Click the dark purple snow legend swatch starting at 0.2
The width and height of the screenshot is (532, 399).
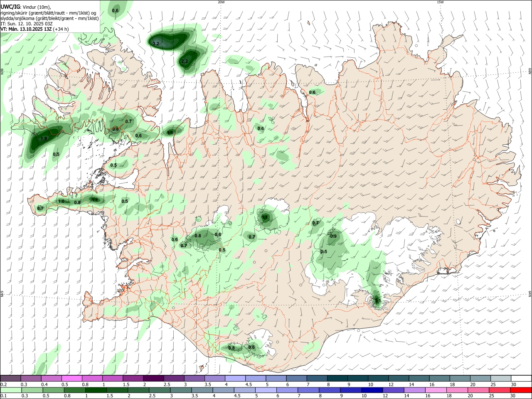(11, 378)
